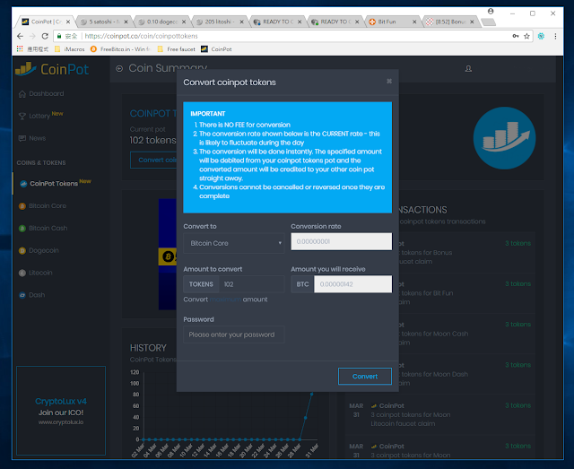This screenshot has height=469, width=574.
Task: Click the secure padlock icon
Action: pos(59,36)
